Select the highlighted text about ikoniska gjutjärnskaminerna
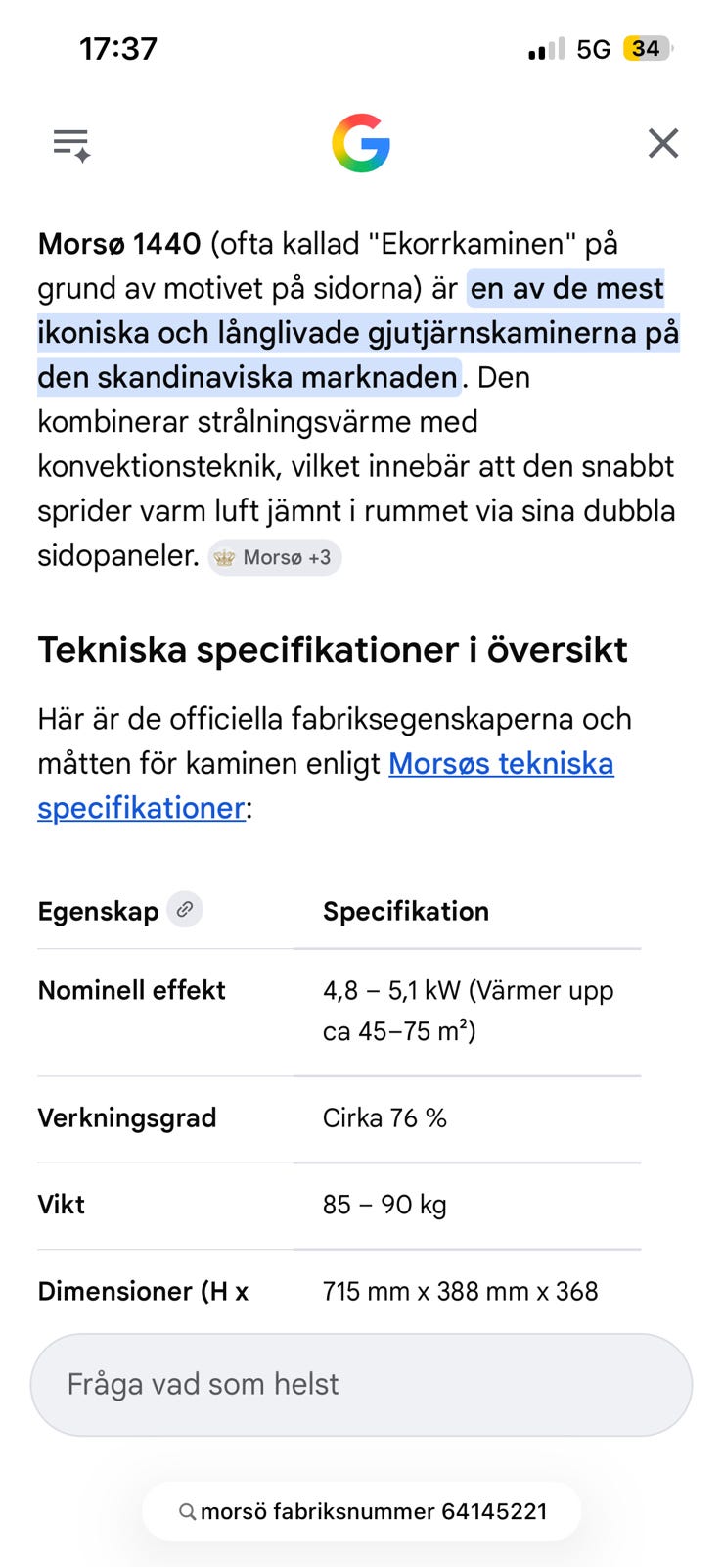The height and width of the screenshot is (1567, 723). point(358,333)
